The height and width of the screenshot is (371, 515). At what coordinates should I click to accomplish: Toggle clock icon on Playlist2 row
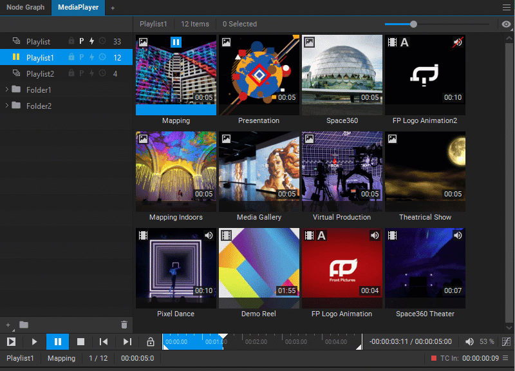click(x=102, y=73)
